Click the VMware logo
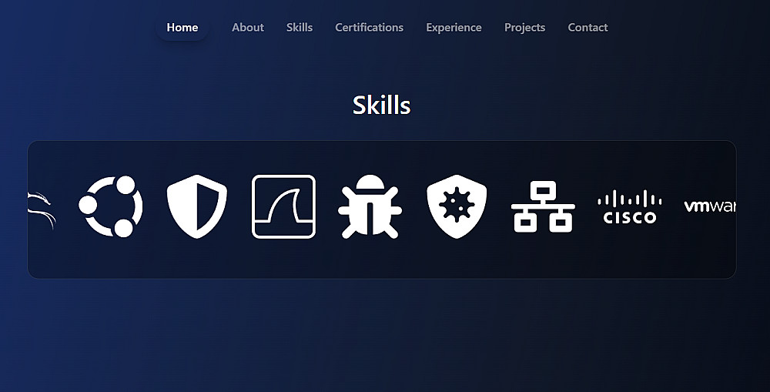The width and height of the screenshot is (770, 392). click(x=710, y=206)
